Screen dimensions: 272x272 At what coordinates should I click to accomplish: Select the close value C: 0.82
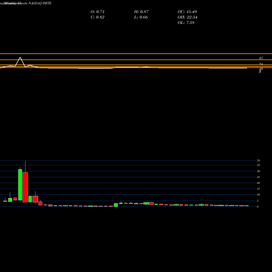[97, 17]
